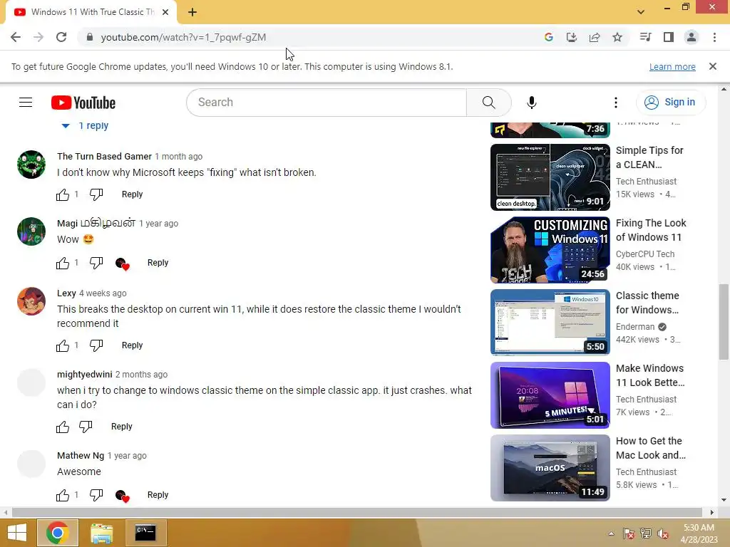
Task: Open File Explorer from the taskbar
Action: pos(102,533)
